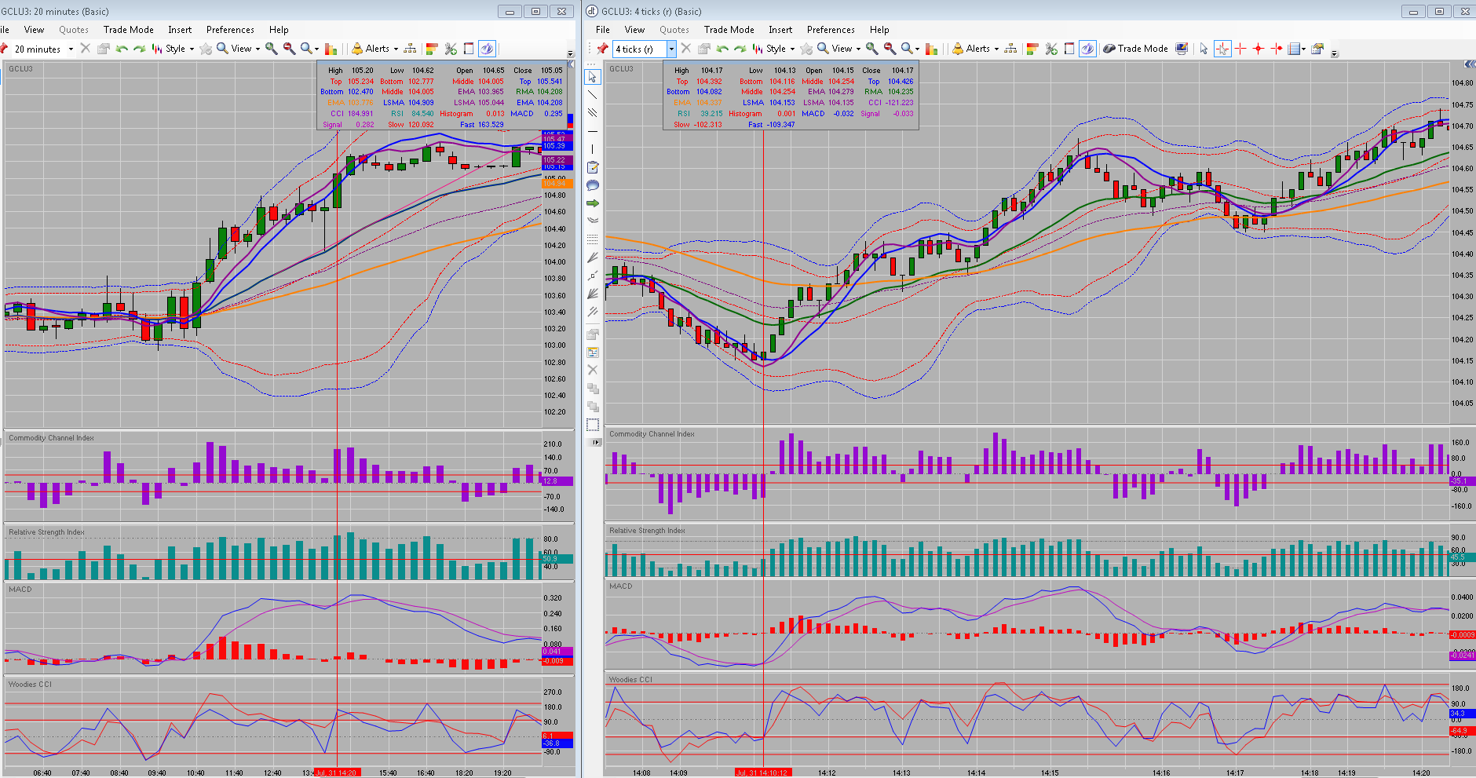The height and width of the screenshot is (778, 1476).
Task: Add a speech bubble annotation
Action: (593, 185)
